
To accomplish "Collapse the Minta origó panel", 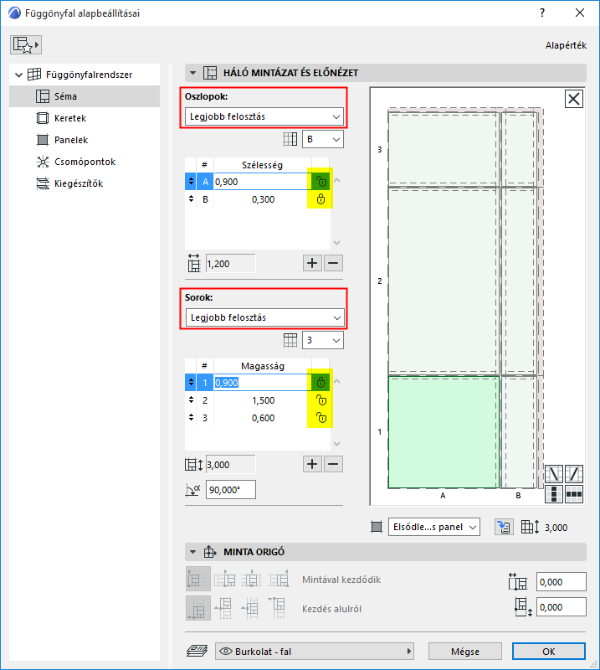I will tap(193, 552).
